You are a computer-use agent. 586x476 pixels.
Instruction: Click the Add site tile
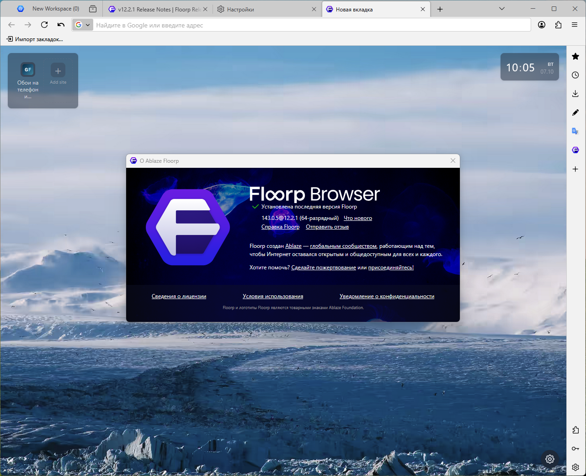coord(58,73)
